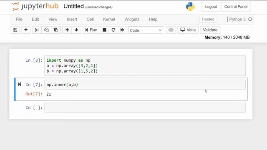Click the Memory usage readout

click(x=227, y=37)
